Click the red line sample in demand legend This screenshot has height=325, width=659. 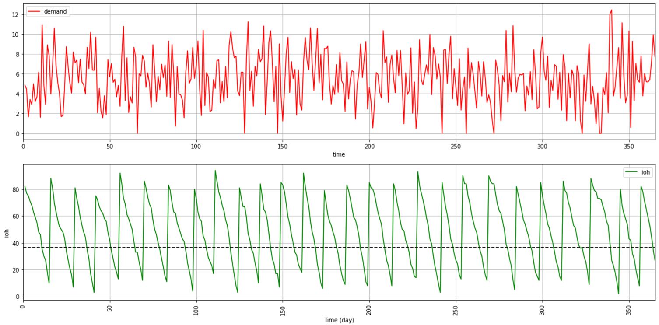coord(35,12)
